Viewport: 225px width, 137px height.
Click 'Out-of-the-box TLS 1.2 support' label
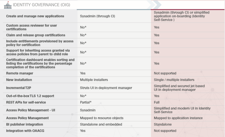click(30, 96)
